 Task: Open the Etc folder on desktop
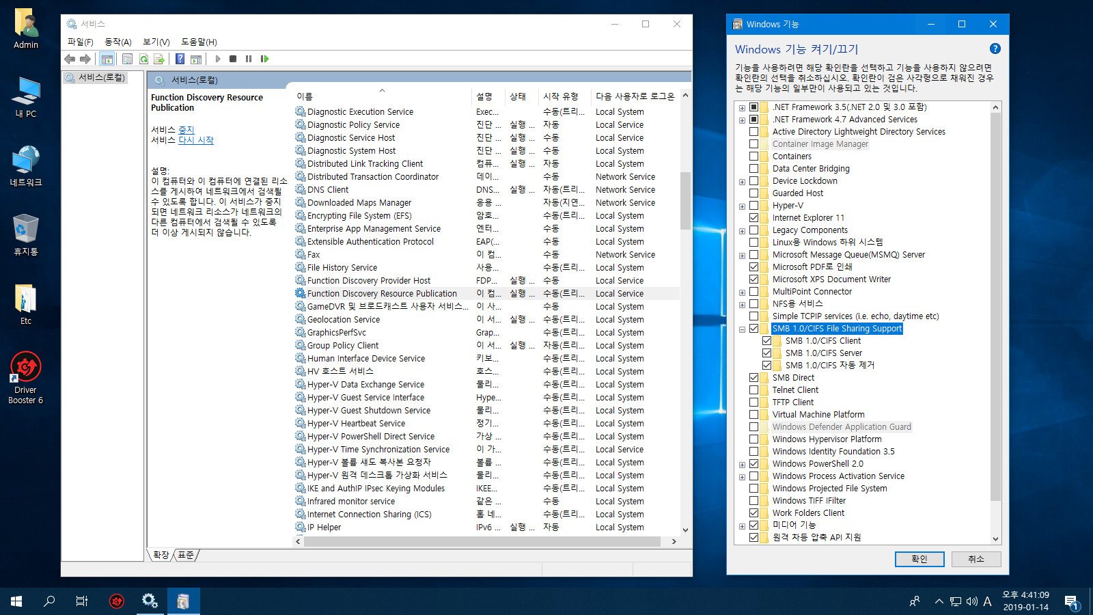point(26,304)
